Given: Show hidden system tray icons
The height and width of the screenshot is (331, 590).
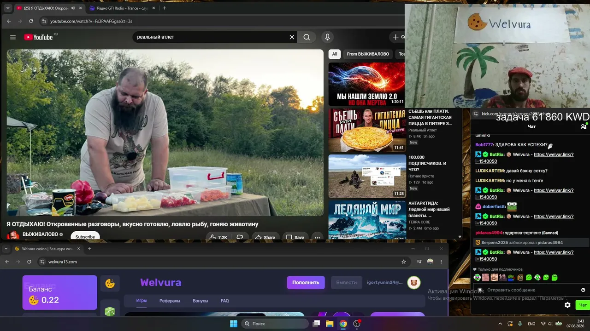Looking at the screenshot, I should coord(500,324).
